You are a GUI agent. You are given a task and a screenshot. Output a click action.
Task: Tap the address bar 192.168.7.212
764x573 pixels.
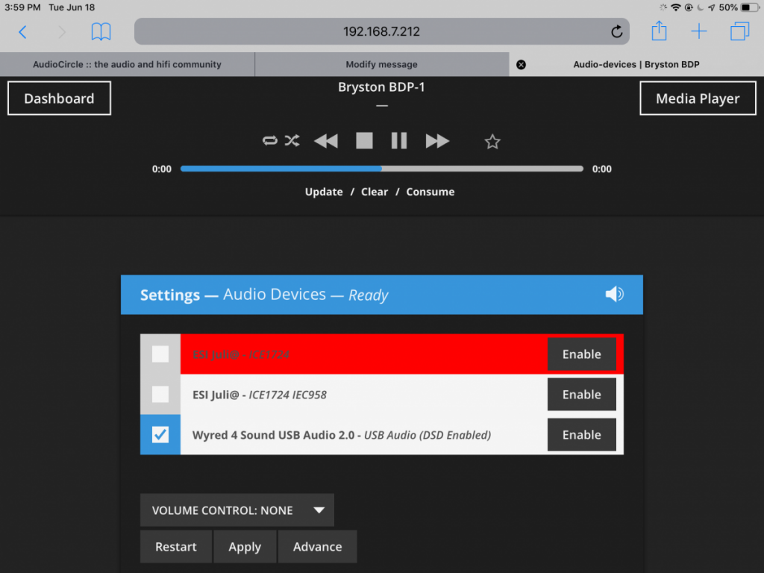click(381, 31)
